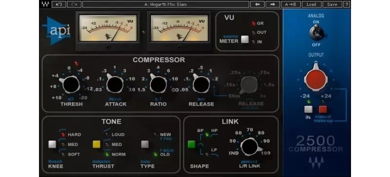Image resolution: width=390 pixels, height=177 pixels.
Task: Toggle the white compressor IN button
Action: tap(308, 109)
